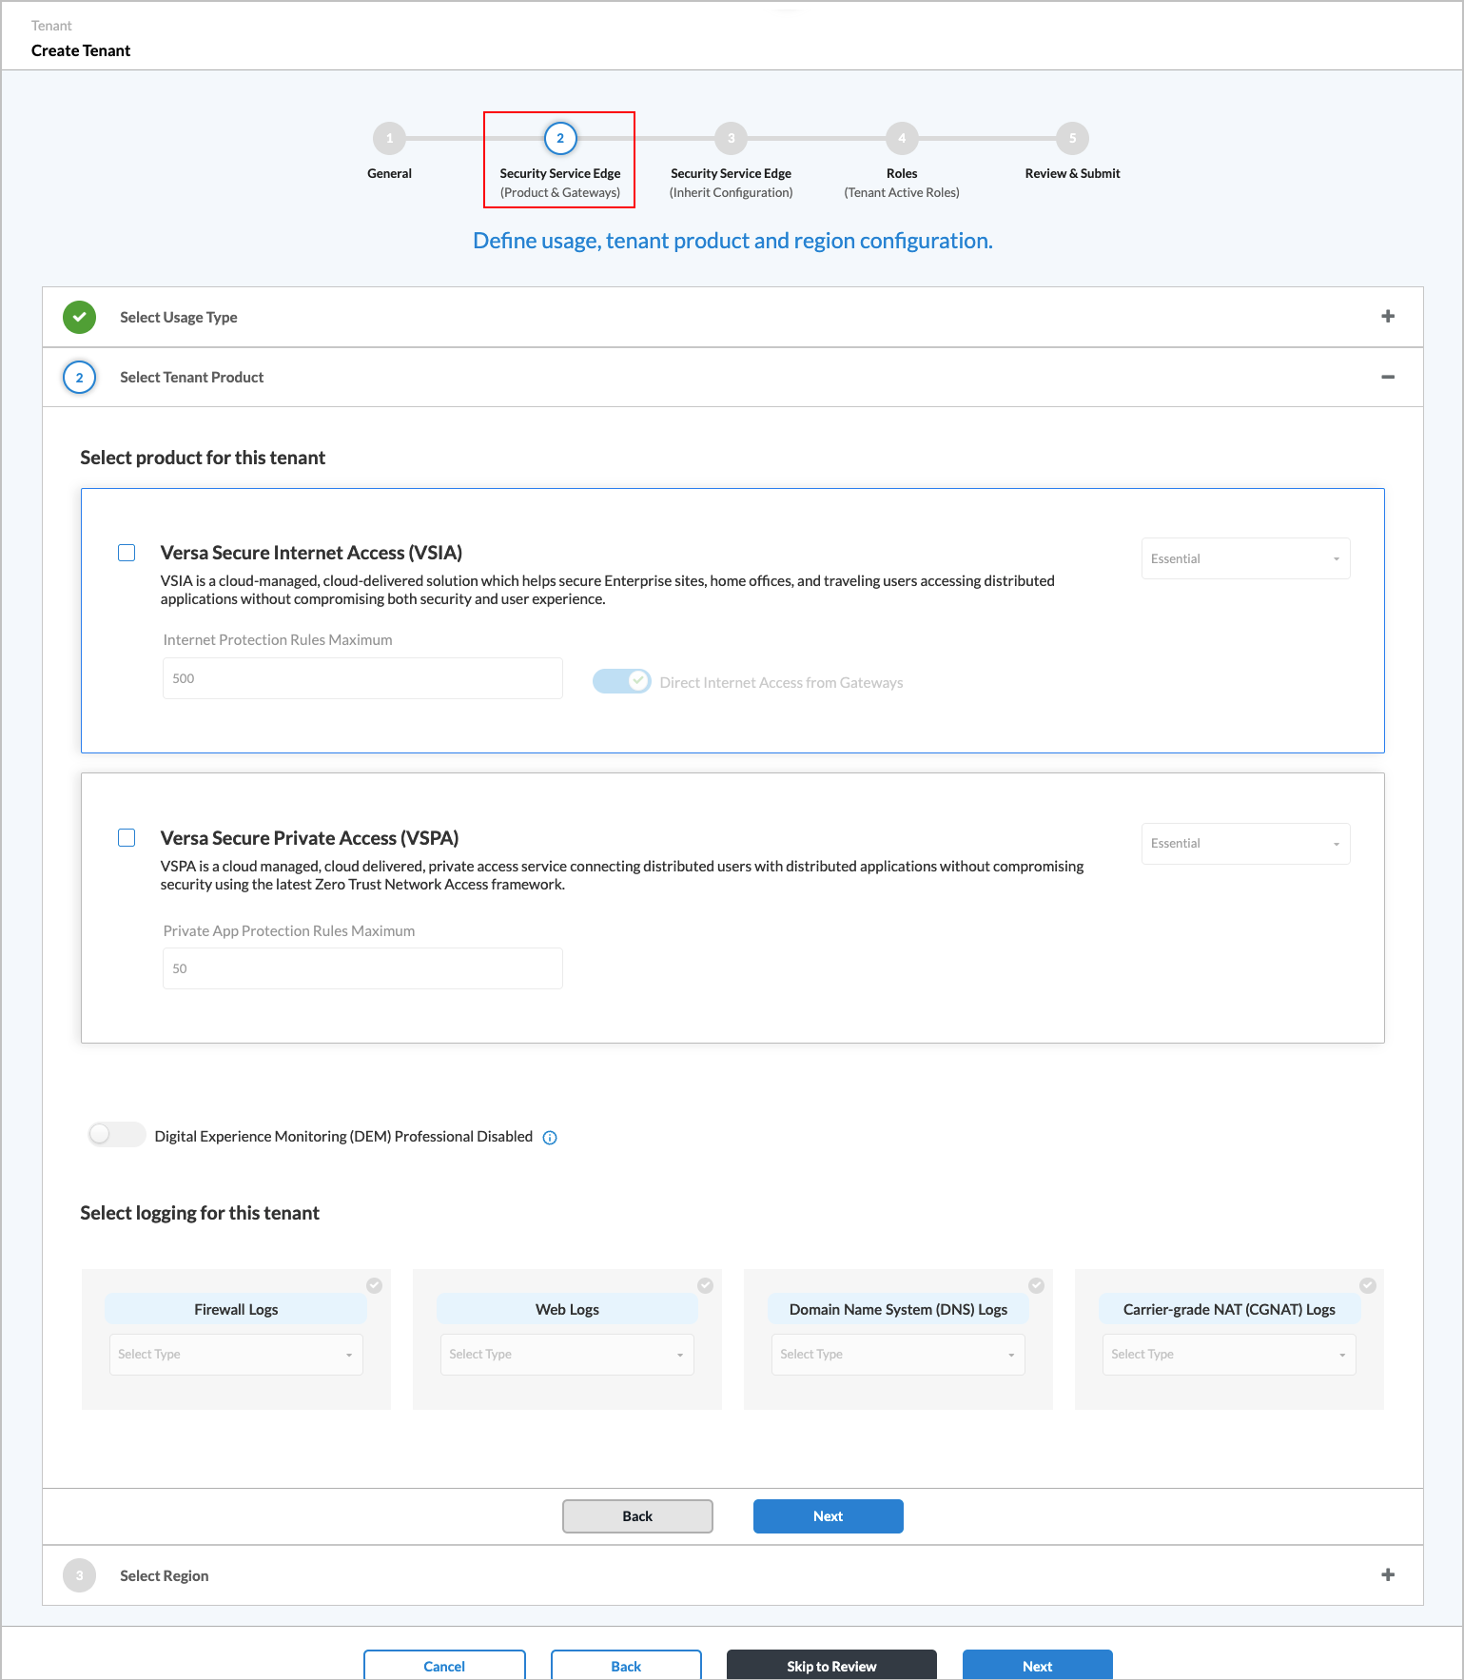Go to wizard step 1 General circle

(389, 138)
